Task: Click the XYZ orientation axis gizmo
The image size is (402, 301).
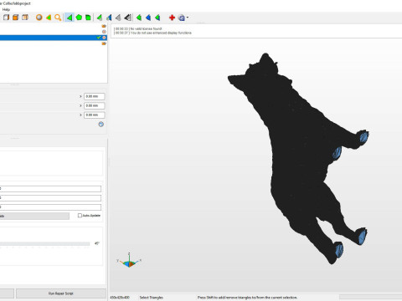Action: pos(129,260)
